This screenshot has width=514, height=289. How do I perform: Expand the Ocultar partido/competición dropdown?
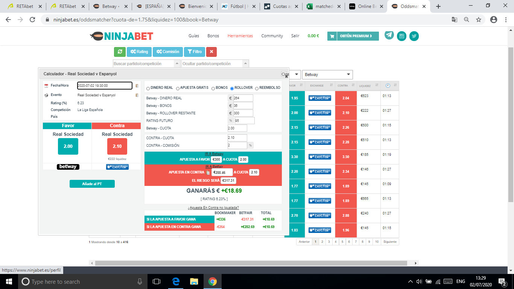point(245,64)
